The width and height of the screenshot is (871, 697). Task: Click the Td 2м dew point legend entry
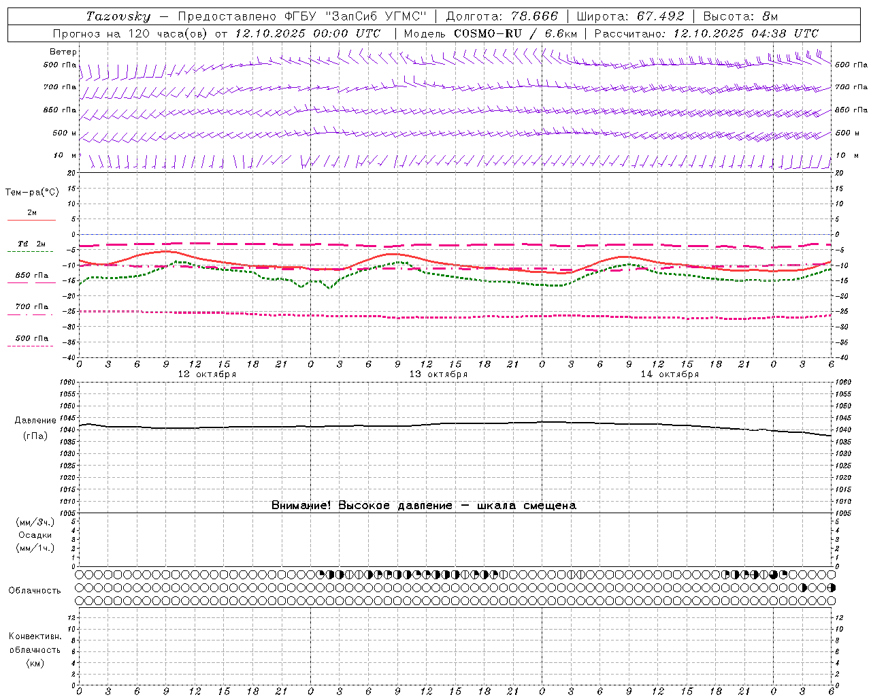pos(31,244)
